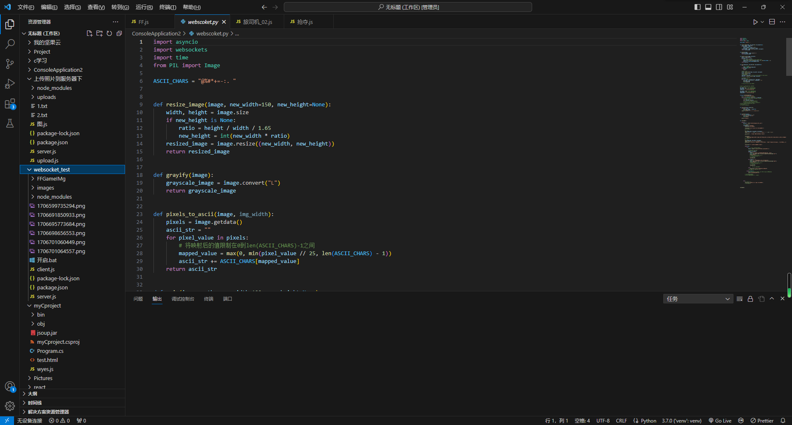The height and width of the screenshot is (425, 792).
Task: Open editor more actions menu
Action: (x=783, y=22)
